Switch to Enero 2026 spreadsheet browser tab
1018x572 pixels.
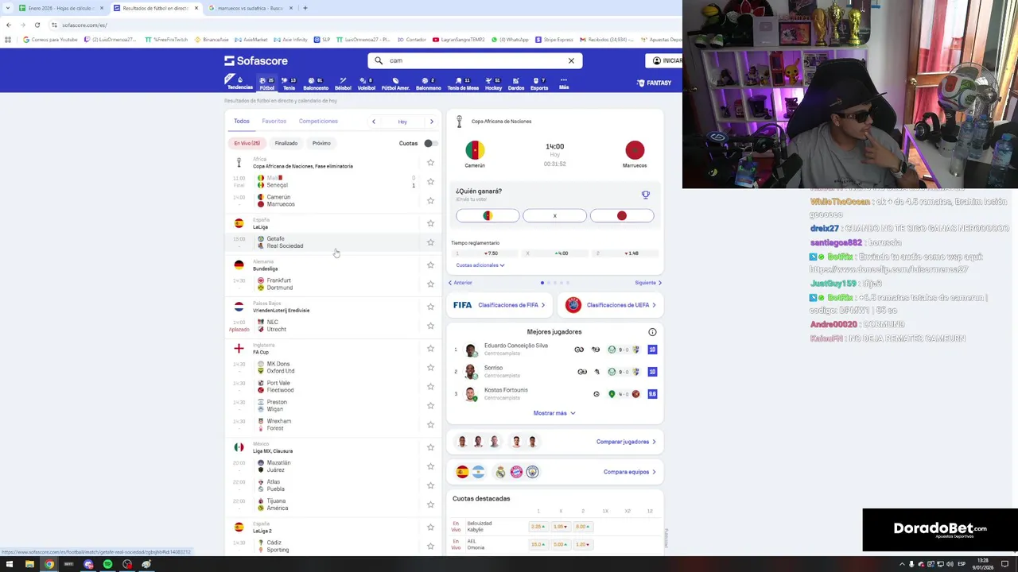pyautogui.click(x=61, y=8)
